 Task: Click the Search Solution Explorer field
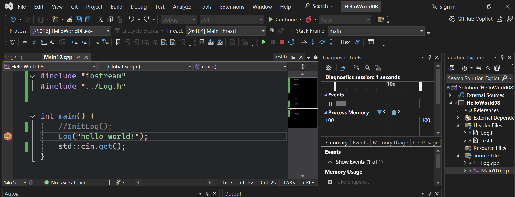[473, 78]
